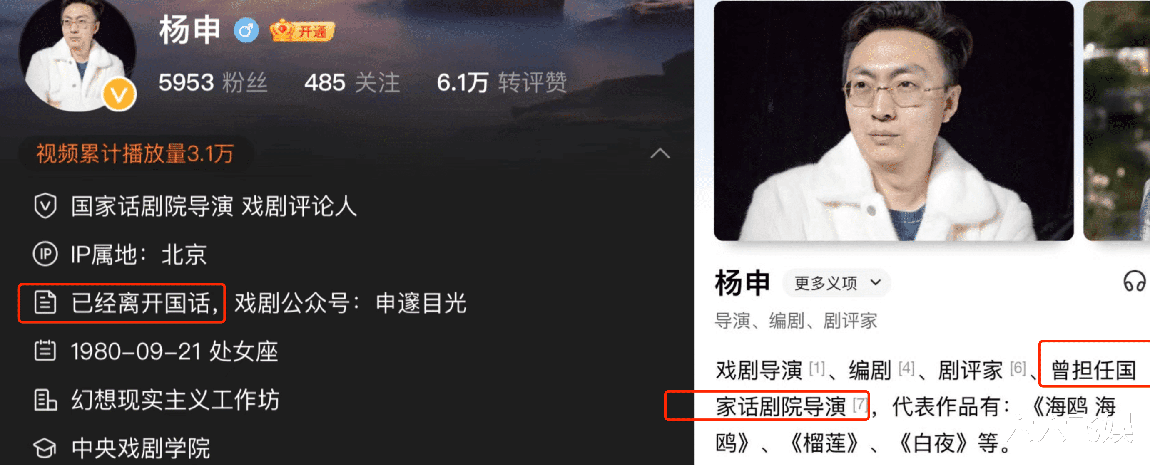
Task: Click the building icon beside 幻想现实主义工作坊
Action: tap(45, 399)
